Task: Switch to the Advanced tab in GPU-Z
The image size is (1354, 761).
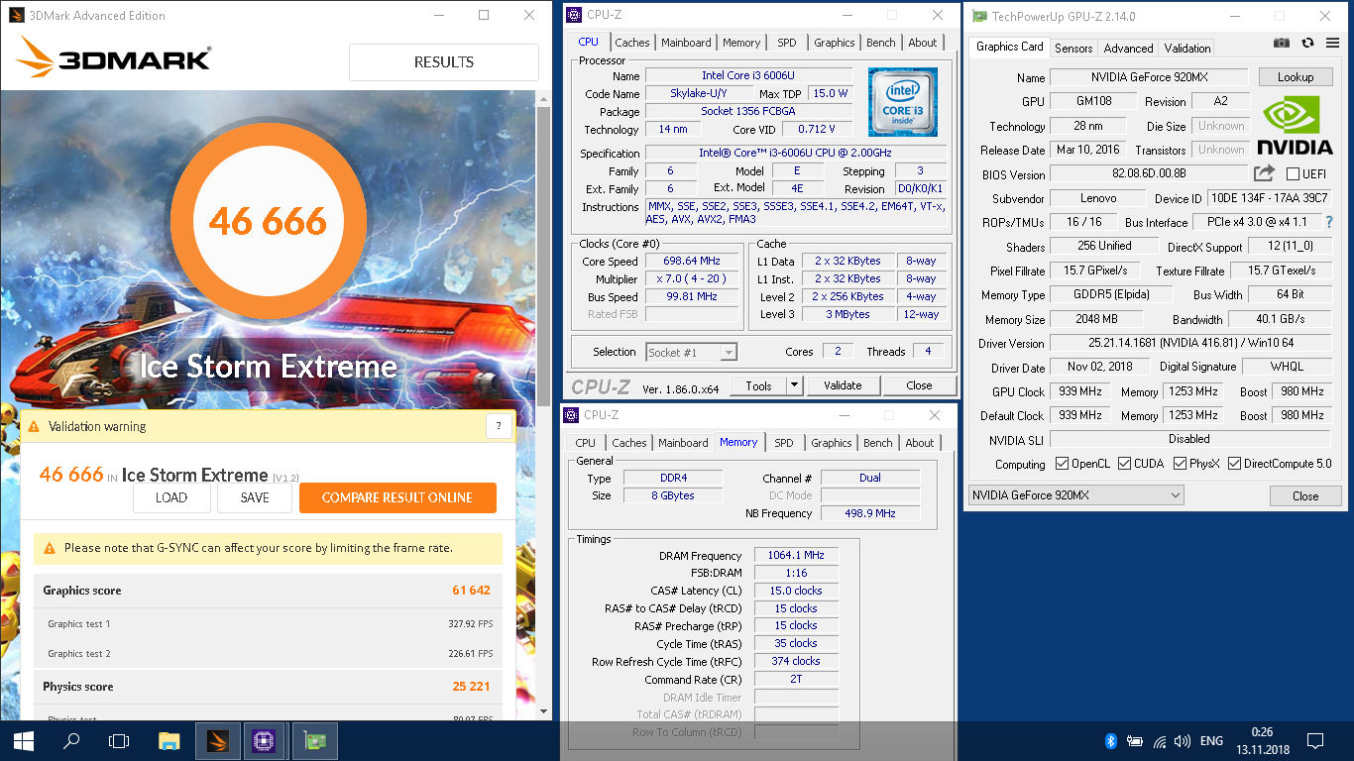Action: click(1128, 48)
